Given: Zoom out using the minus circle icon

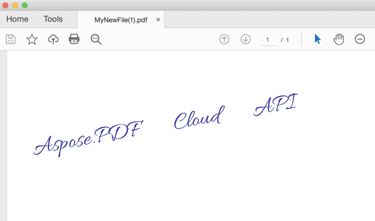Looking at the screenshot, I should [360, 39].
